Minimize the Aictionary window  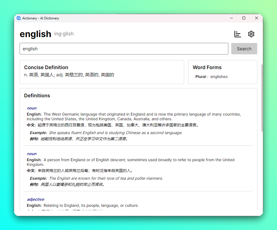pos(231,18)
